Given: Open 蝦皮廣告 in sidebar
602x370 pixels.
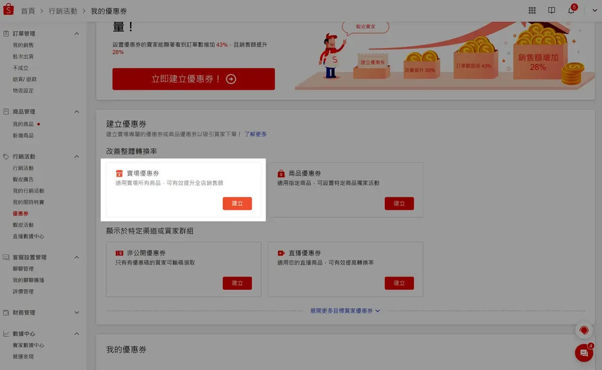Looking at the screenshot, I should click(24, 179).
